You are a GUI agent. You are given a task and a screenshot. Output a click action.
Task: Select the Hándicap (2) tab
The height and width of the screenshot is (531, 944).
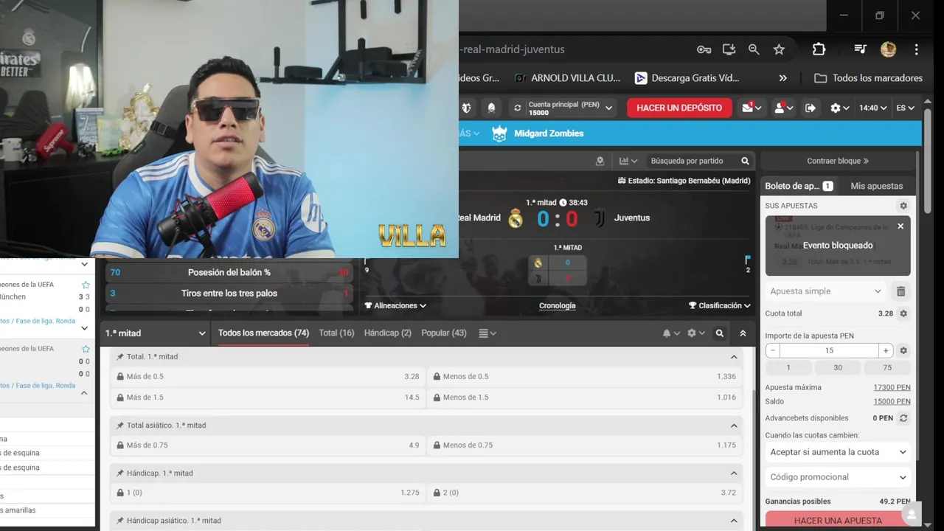pos(387,333)
